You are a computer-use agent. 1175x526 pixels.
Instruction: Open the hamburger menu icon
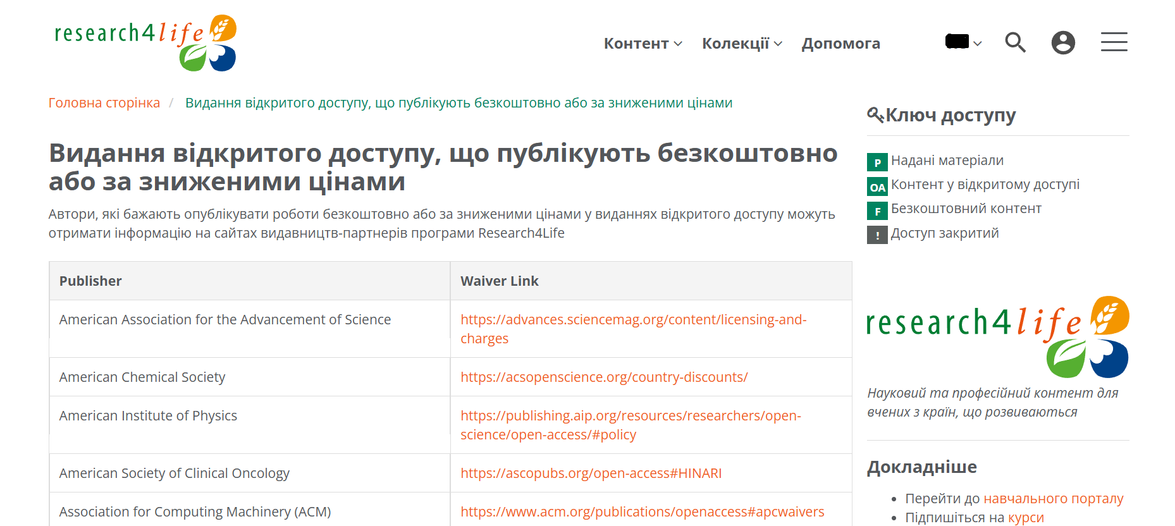tap(1114, 42)
